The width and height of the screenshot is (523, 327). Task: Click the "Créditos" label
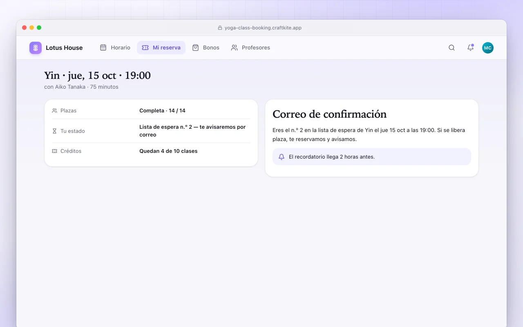point(71,151)
